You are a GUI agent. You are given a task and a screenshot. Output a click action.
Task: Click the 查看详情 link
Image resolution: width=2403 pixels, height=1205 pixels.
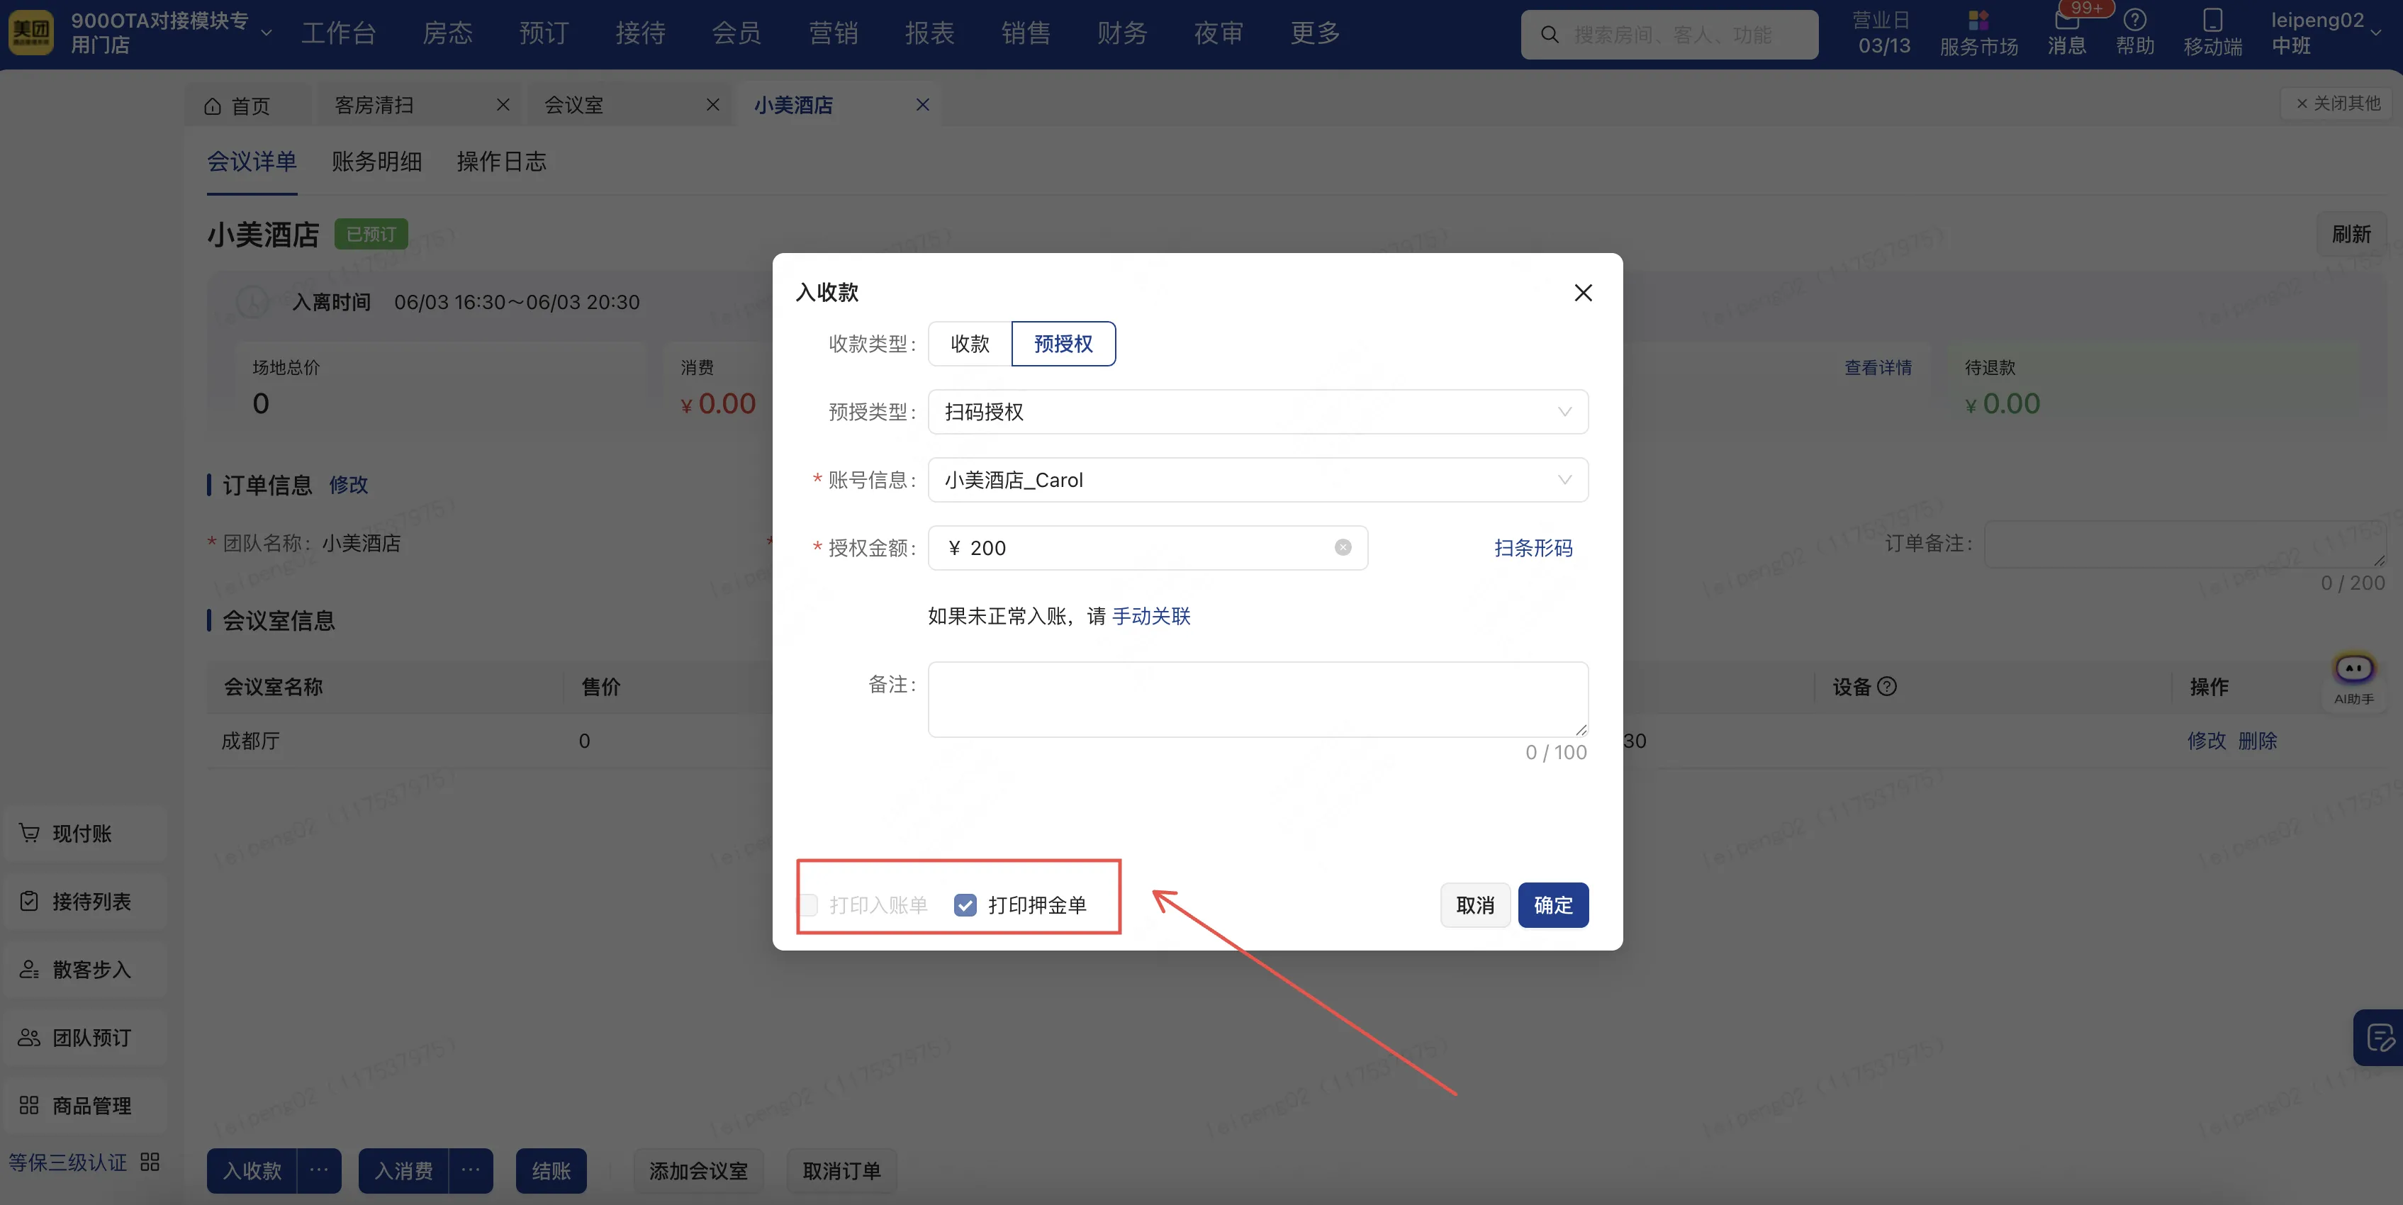tap(1878, 367)
